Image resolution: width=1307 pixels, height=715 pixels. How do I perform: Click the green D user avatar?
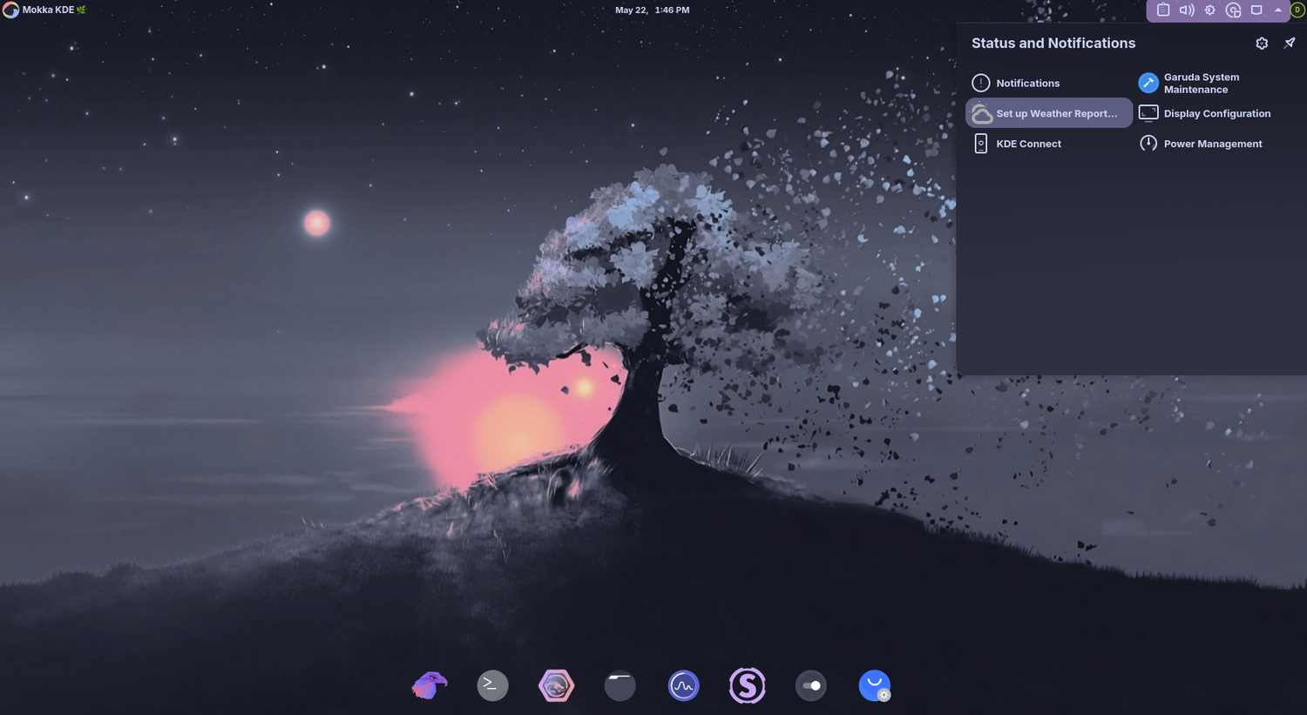tap(1297, 10)
